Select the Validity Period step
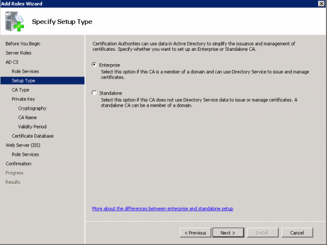The width and height of the screenshot is (327, 245). coord(32,127)
